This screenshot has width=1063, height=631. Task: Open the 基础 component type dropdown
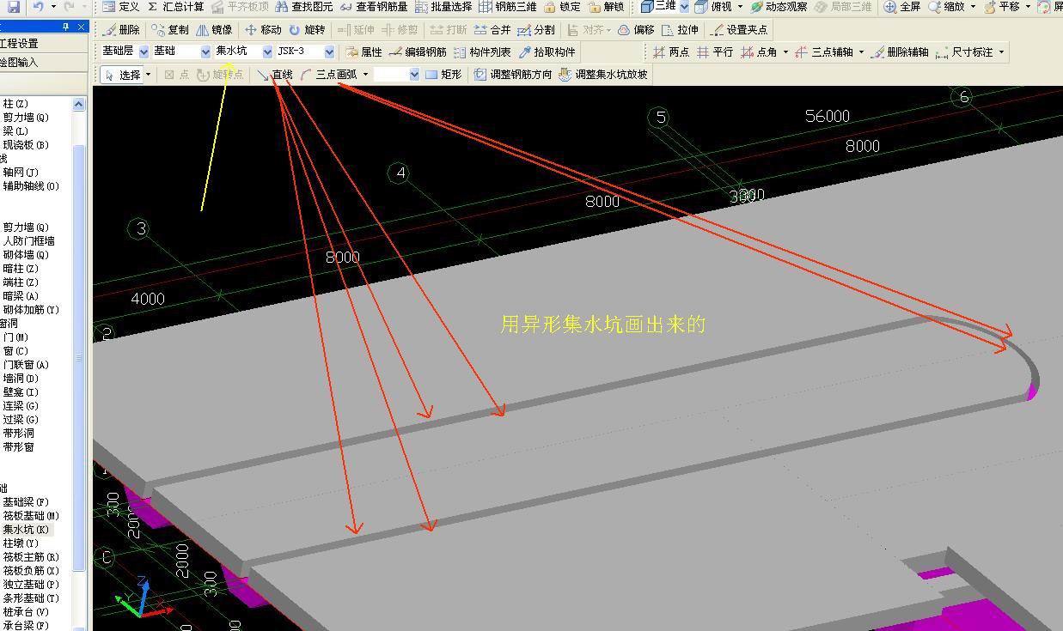tap(205, 52)
